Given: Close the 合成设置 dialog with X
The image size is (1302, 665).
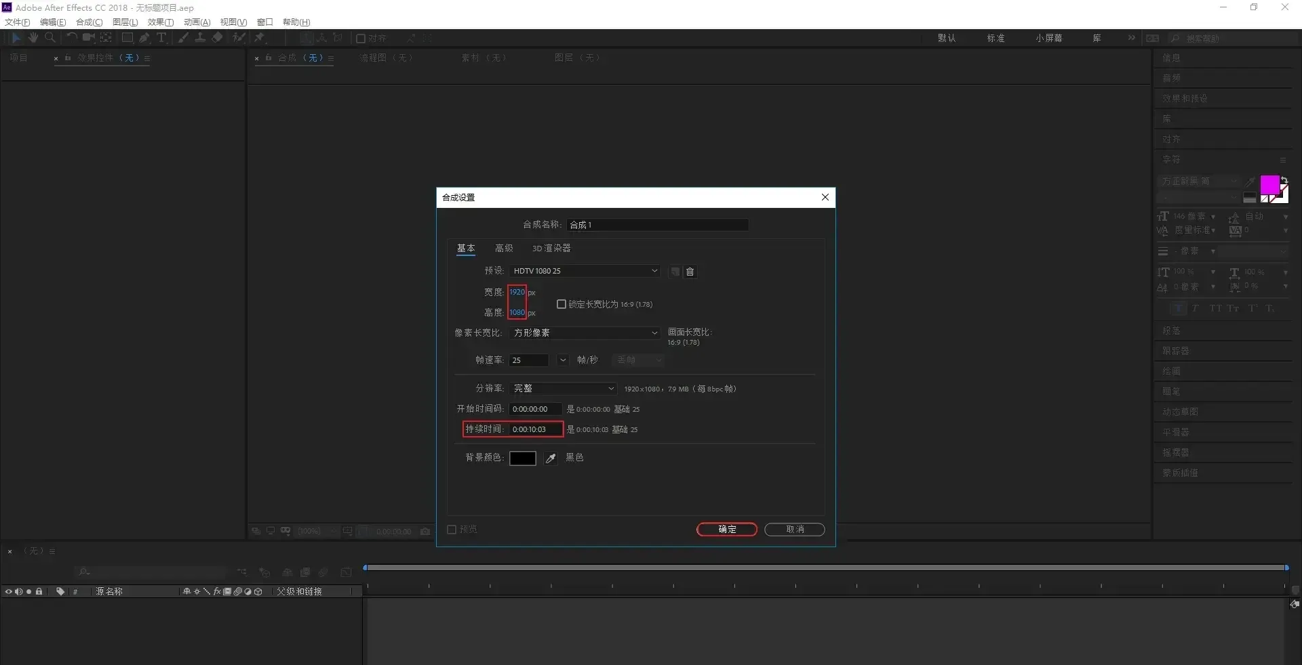Looking at the screenshot, I should pyautogui.click(x=825, y=197).
